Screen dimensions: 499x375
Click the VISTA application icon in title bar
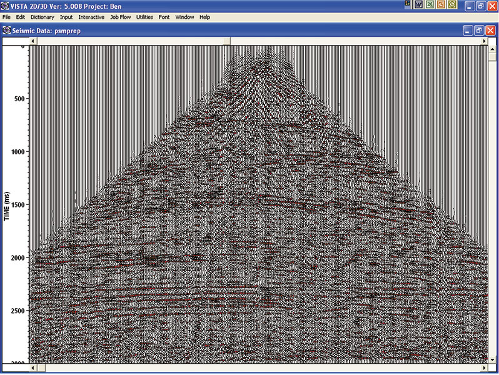pos(5,6)
